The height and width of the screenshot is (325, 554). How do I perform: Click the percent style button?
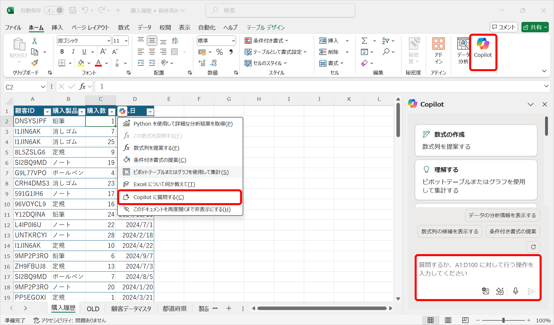[x=220, y=52]
